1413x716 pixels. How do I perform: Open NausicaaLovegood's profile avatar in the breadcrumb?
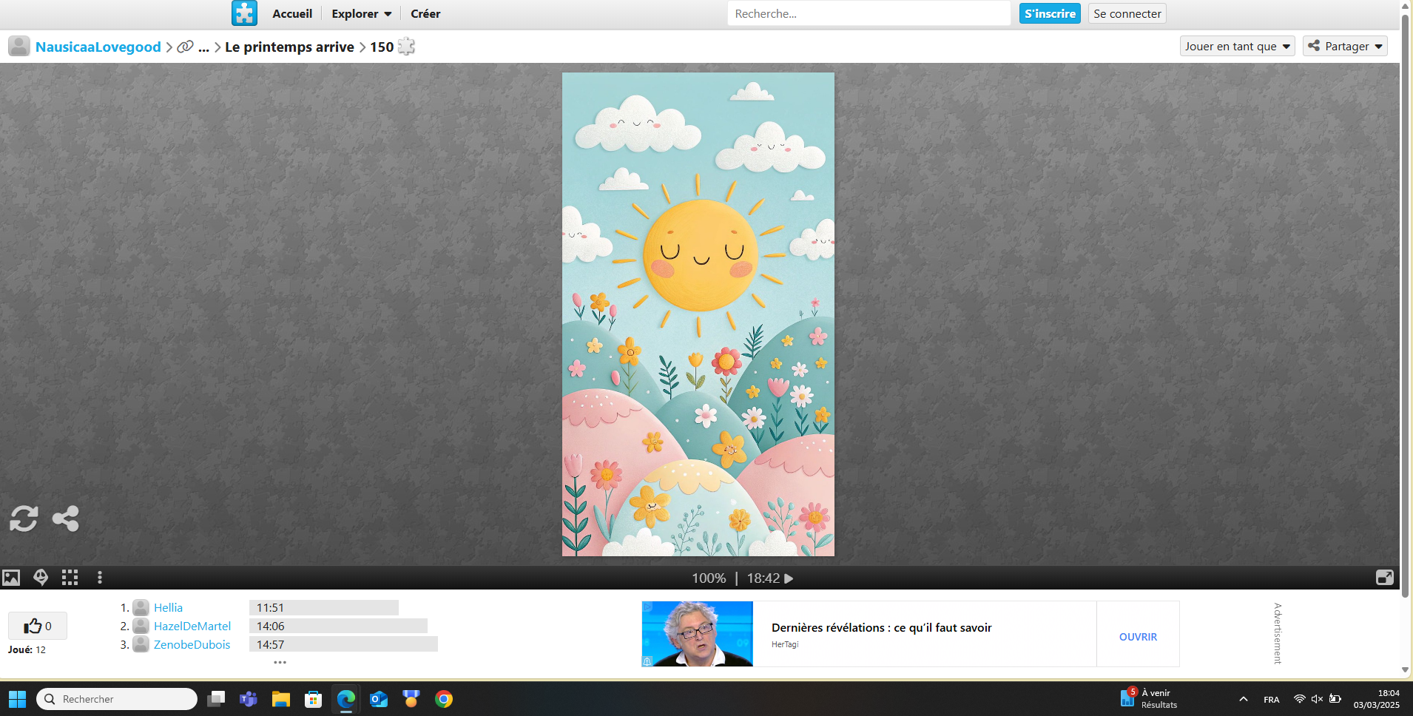[x=19, y=47]
